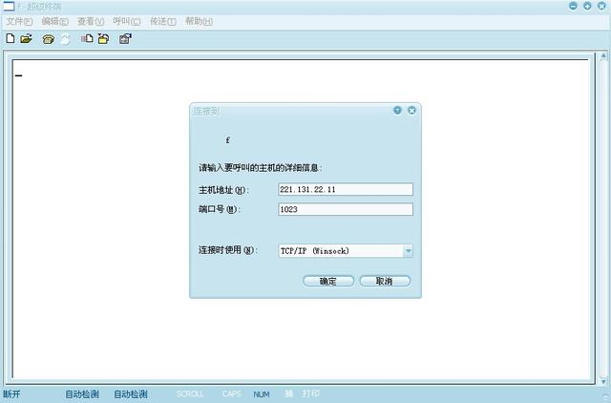The image size is (611, 403).
Task: Minimize the 超级终端 main window
Action: point(573,6)
